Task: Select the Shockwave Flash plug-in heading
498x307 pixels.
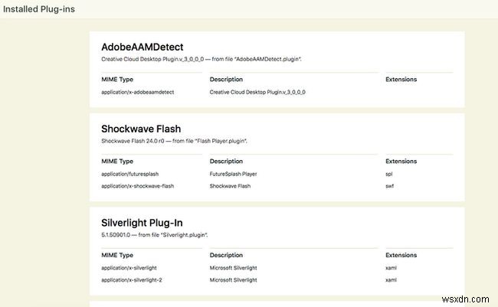Action: 141,129
